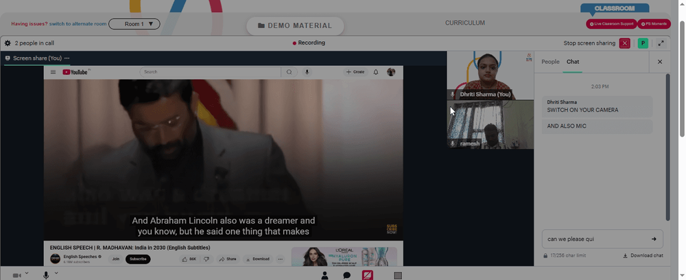Download chat with the download icon link

(643, 255)
